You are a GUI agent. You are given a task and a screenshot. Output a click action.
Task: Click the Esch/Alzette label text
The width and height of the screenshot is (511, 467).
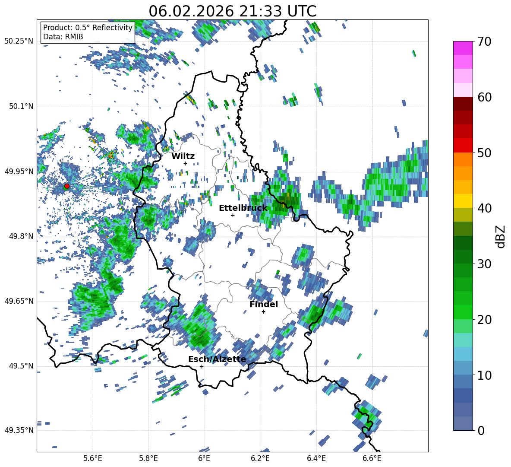[x=217, y=359]
